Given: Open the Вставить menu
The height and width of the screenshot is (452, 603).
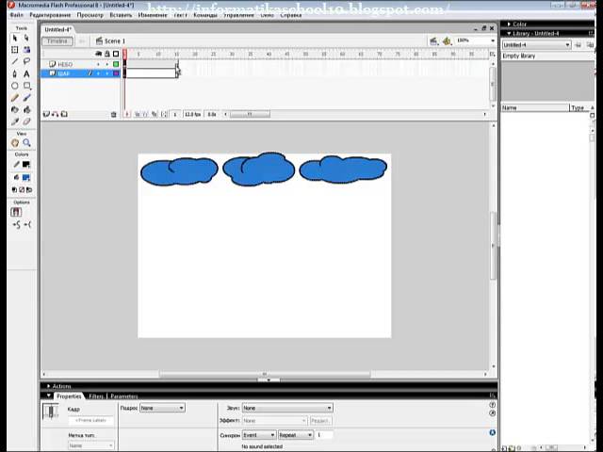Looking at the screenshot, I should click(x=121, y=15).
